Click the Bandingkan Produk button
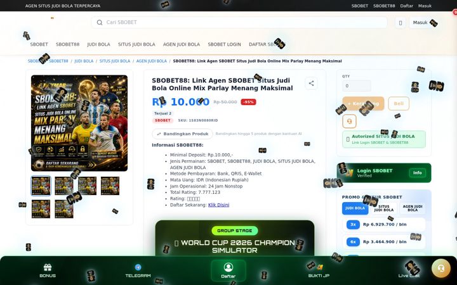 pos(182,134)
